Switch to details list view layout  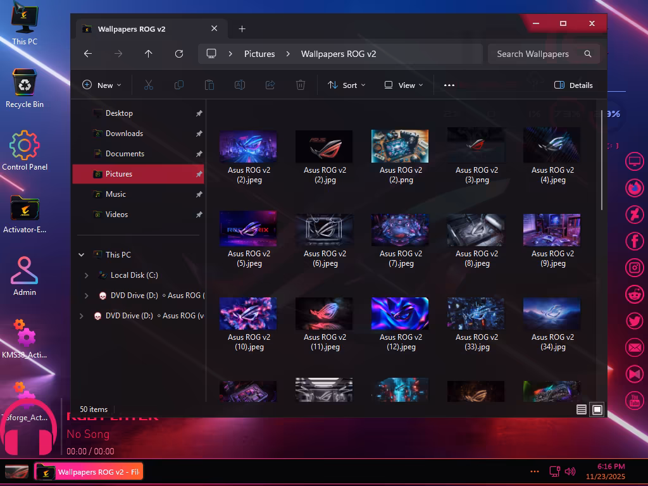(581, 410)
